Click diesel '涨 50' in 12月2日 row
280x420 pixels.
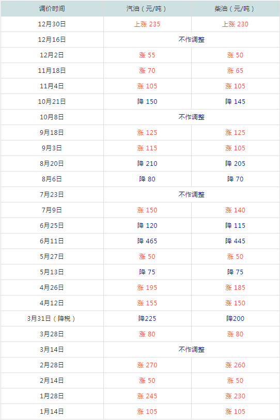235,55
